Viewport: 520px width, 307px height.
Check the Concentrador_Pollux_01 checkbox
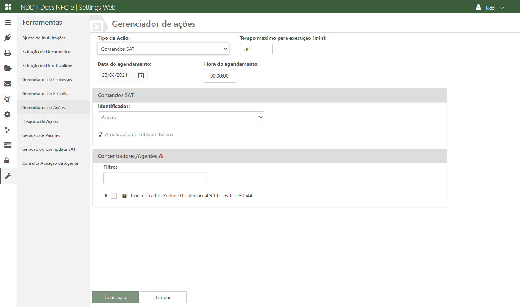[x=114, y=196]
